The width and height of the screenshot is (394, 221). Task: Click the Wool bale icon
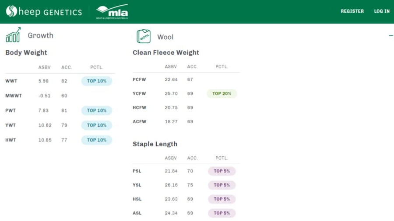point(144,36)
